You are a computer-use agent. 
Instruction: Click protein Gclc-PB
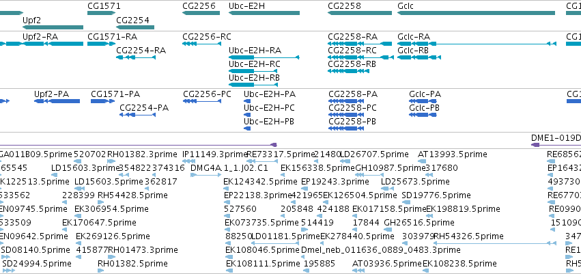424,108
